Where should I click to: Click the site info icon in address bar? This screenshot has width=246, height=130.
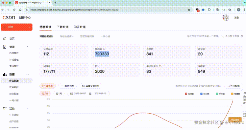pos(27,10)
